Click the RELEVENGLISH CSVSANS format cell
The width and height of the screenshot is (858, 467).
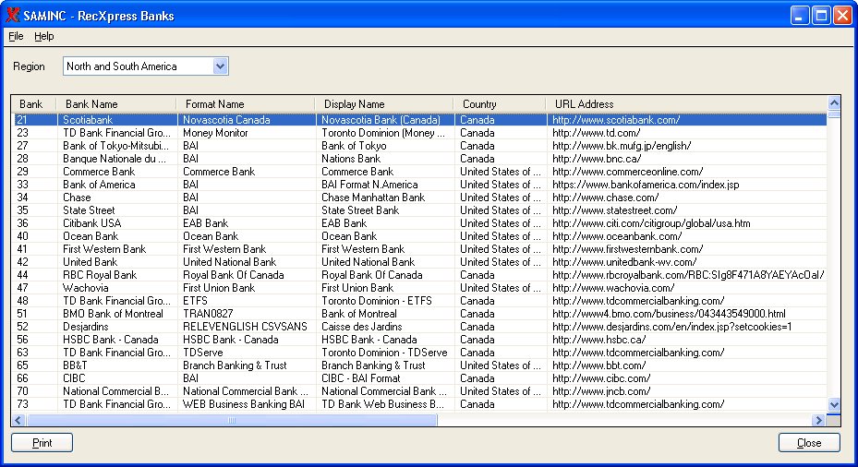[x=245, y=327]
